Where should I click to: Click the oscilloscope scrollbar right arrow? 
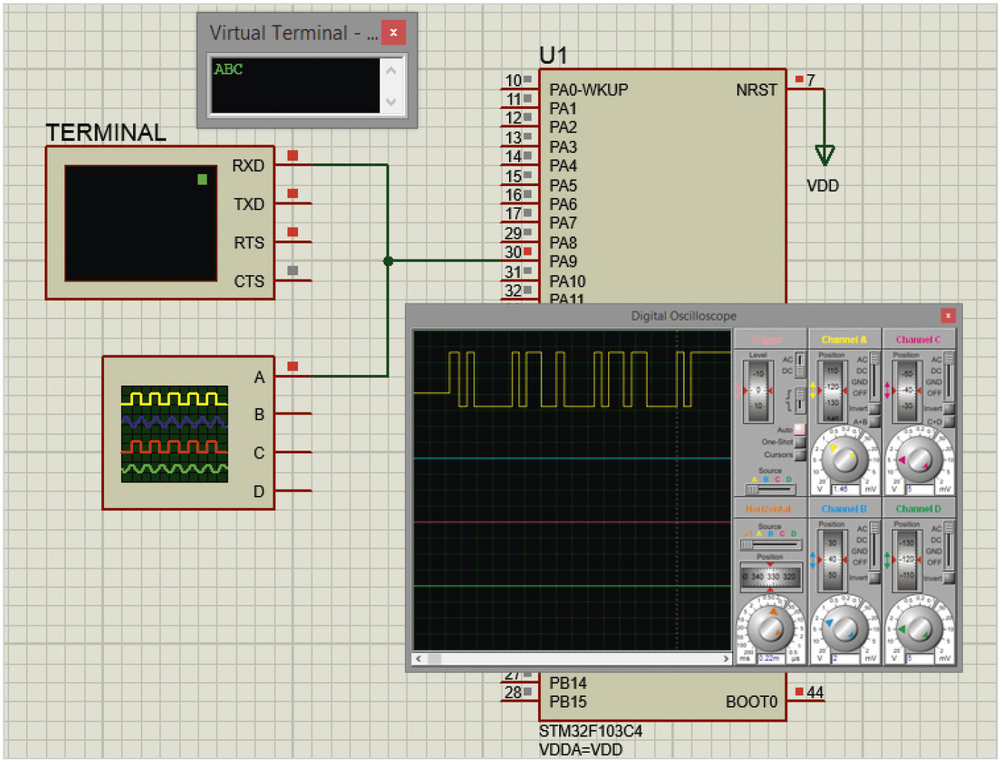pyautogui.click(x=726, y=659)
